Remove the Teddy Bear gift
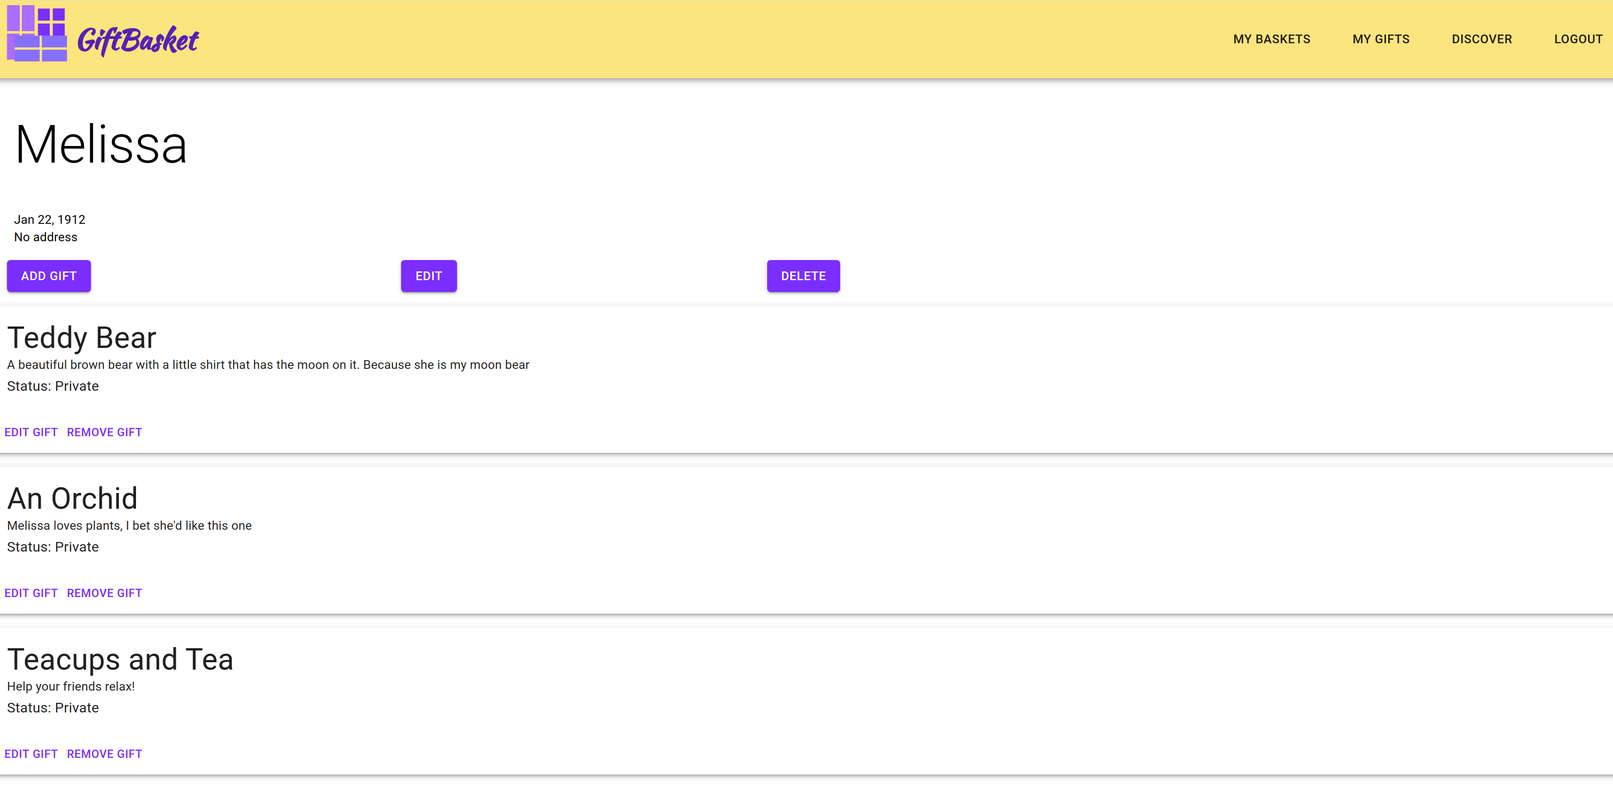Viewport: 1613px width, 785px height. [x=104, y=433]
